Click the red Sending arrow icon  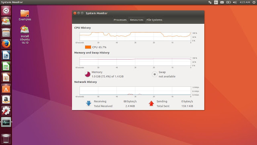[x=151, y=103]
